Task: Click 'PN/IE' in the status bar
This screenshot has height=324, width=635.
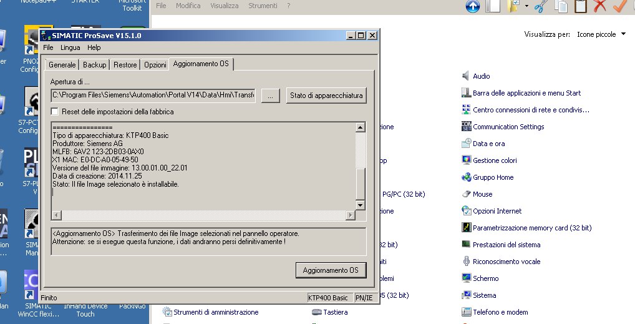Action: click(364, 298)
